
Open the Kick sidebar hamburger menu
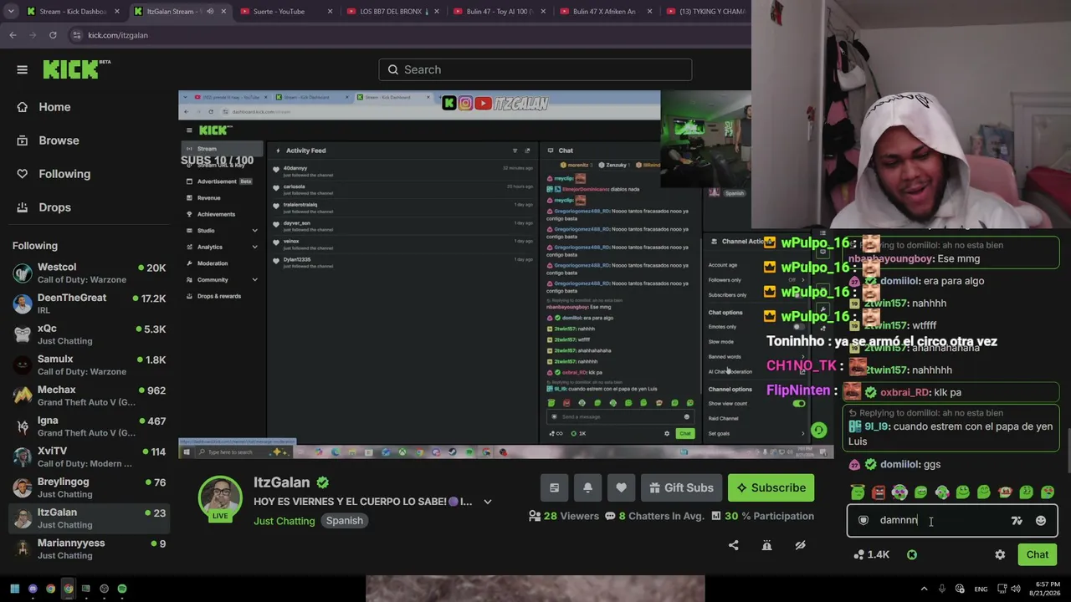point(23,69)
